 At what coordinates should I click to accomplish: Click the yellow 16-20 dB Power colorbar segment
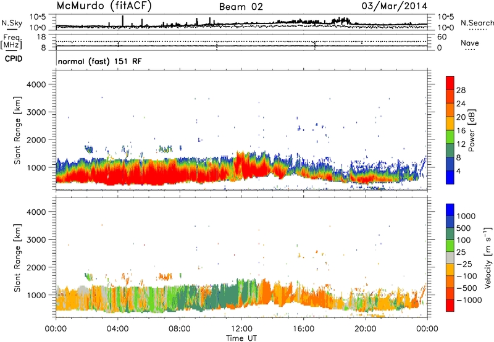click(450, 123)
